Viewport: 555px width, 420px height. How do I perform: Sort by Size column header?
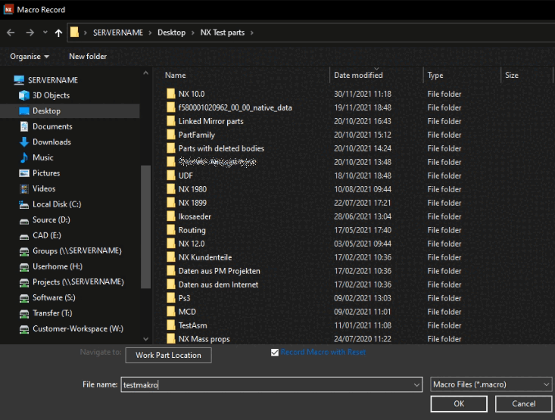tap(512, 75)
